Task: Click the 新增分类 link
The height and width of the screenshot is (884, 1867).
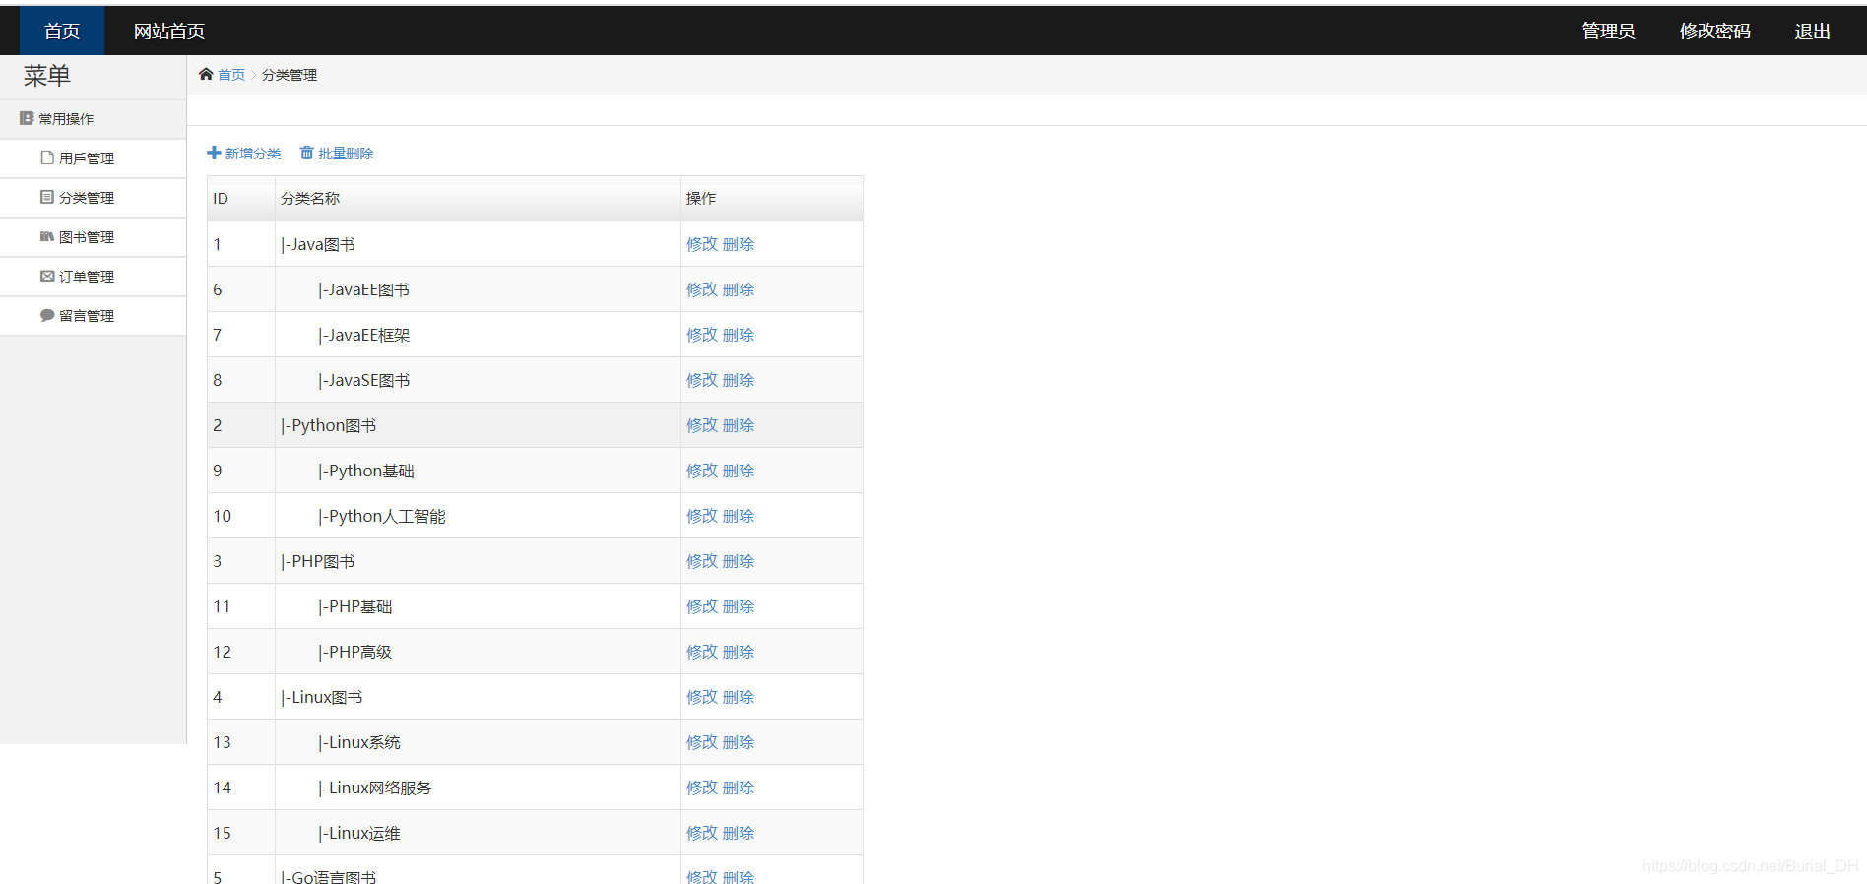Action: [x=253, y=154]
